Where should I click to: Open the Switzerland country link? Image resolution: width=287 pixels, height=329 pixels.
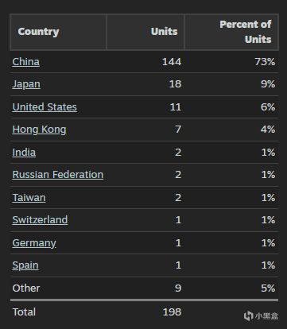40,220
